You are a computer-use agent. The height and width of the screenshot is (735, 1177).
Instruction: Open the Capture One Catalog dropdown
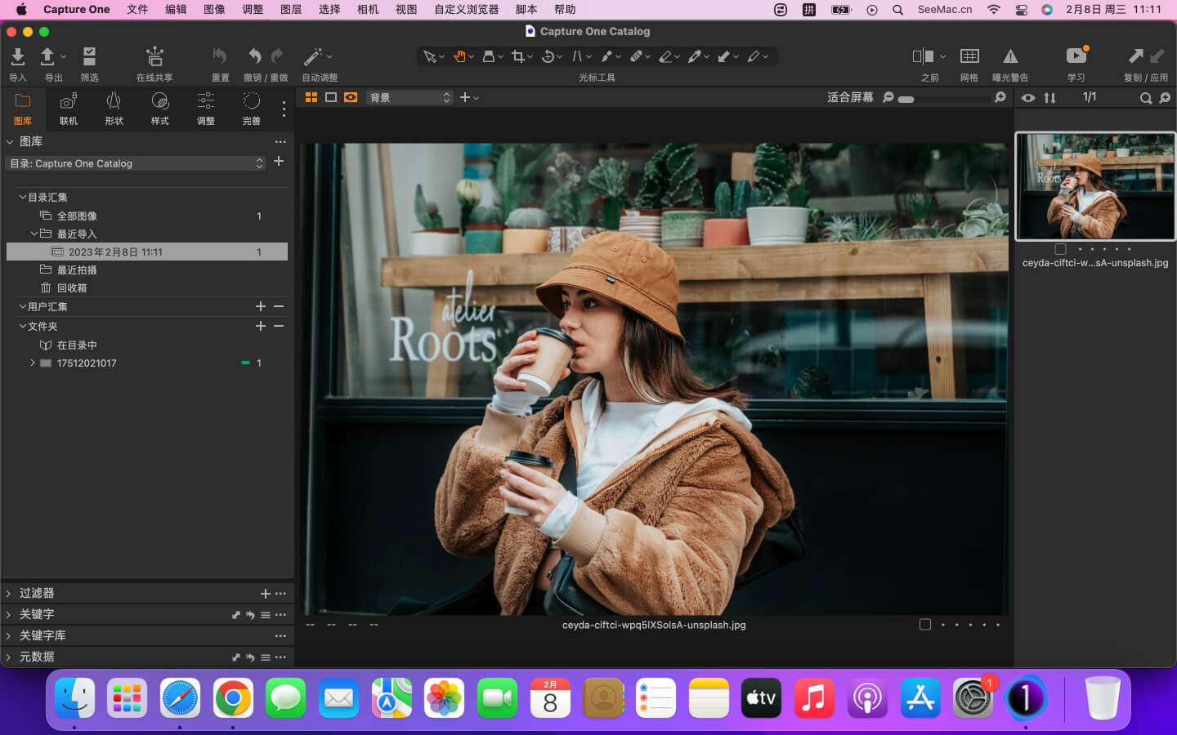136,163
